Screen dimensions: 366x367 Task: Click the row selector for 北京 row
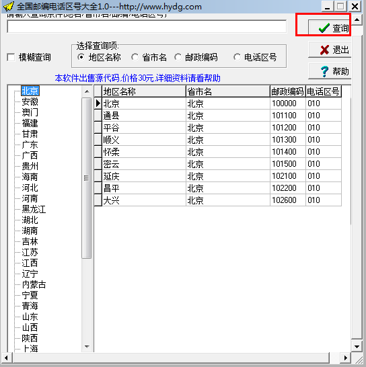pyautogui.click(x=98, y=104)
